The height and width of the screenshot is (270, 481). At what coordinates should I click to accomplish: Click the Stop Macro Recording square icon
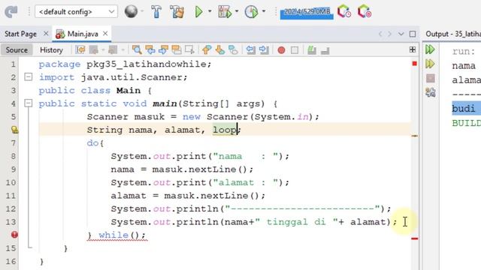pos(295,50)
